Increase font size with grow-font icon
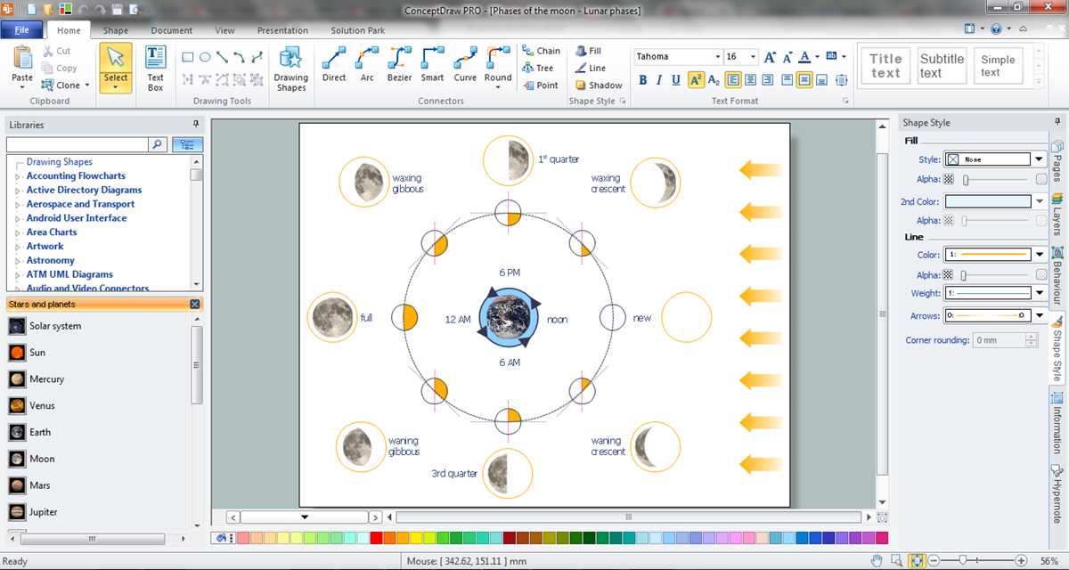 pos(770,57)
